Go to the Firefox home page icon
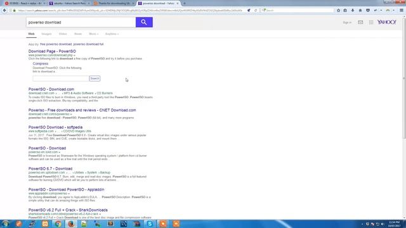Viewport: 406px width, 228px height. pyautogui.click(x=360, y=10)
